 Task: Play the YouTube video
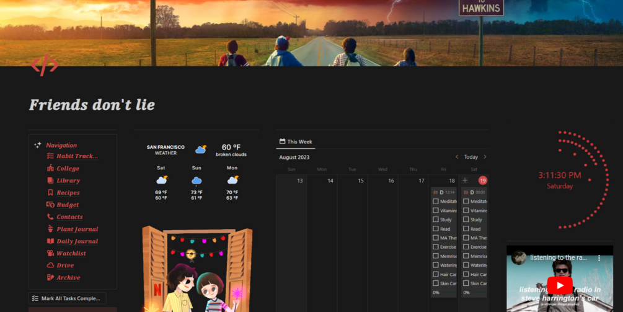click(x=560, y=285)
